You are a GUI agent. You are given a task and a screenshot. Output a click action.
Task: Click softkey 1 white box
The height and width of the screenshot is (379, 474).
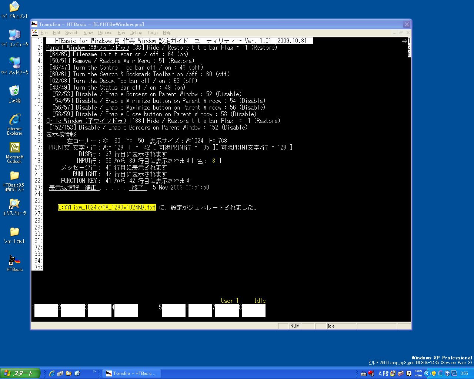[x=46, y=311]
